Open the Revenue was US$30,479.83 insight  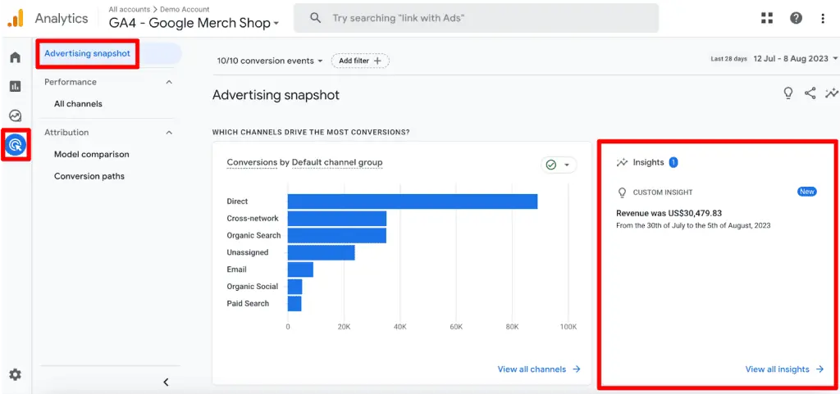point(669,213)
